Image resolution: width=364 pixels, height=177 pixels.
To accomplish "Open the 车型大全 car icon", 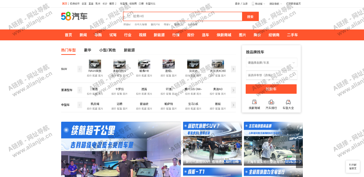I will pos(288,102).
